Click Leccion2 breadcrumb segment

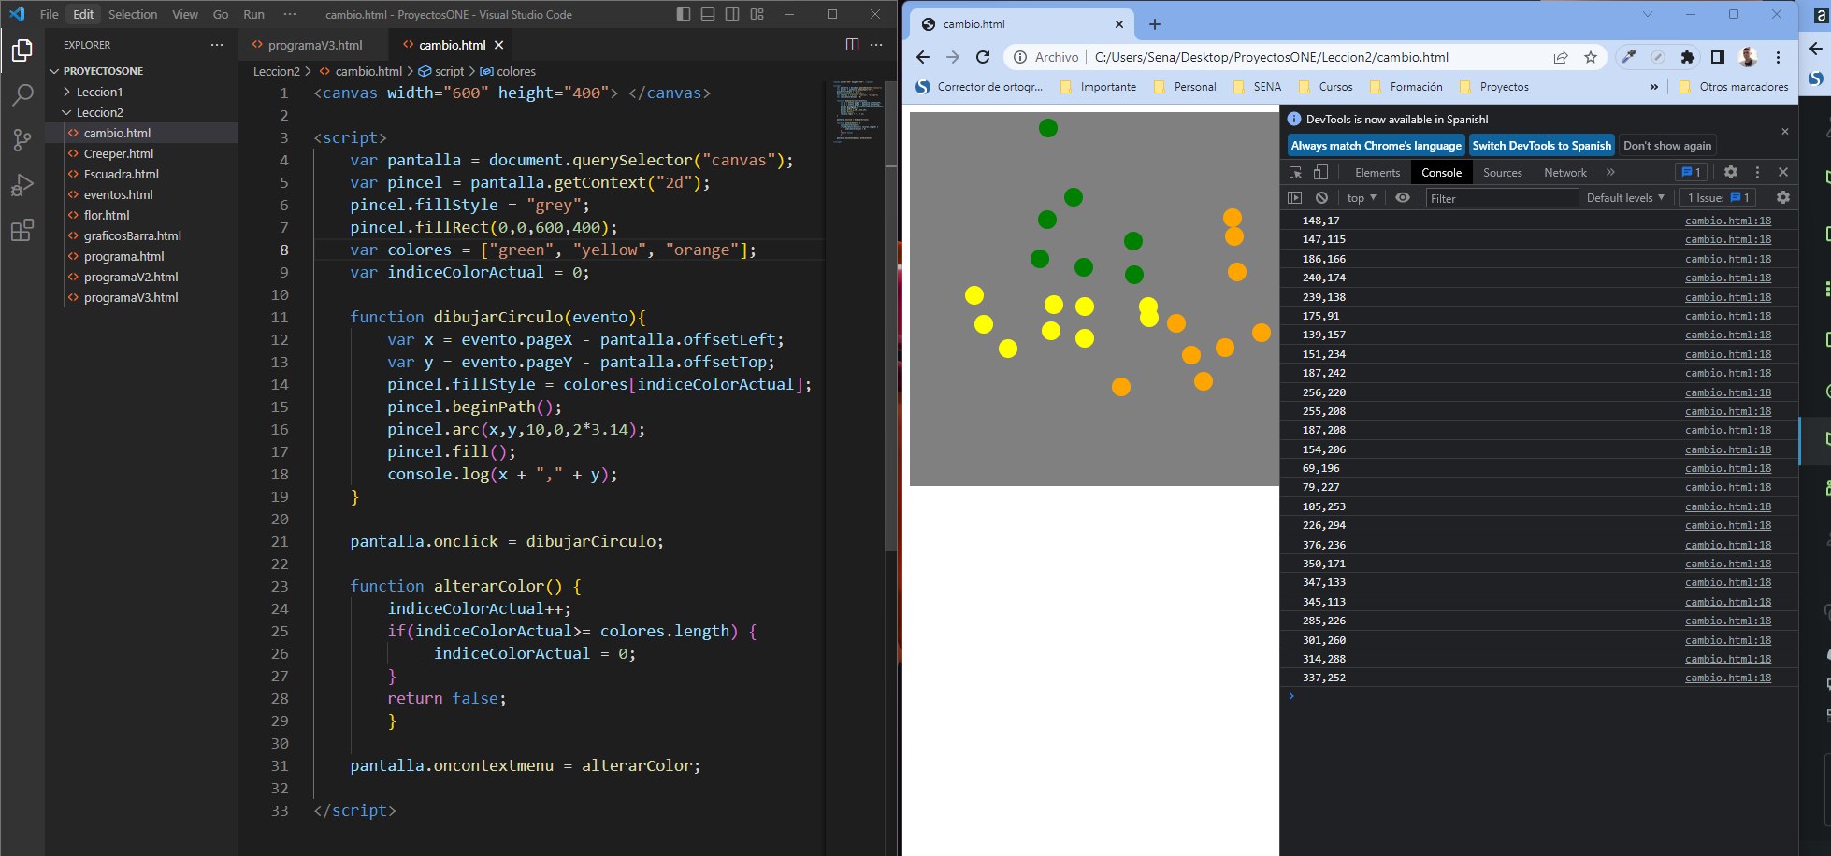(277, 71)
